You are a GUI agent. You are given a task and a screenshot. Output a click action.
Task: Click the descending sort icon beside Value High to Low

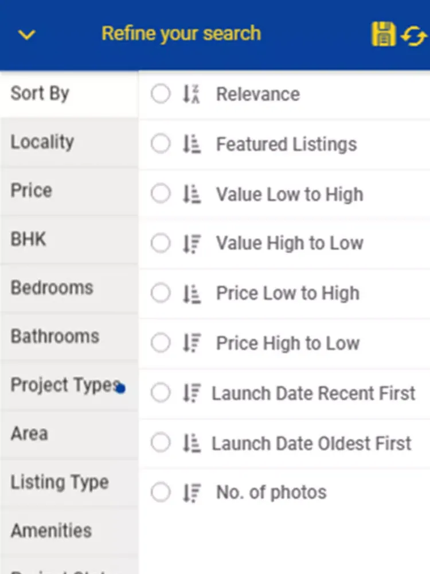point(191,243)
